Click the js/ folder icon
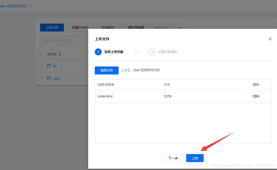The height and width of the screenshot is (170, 277). 49,65
